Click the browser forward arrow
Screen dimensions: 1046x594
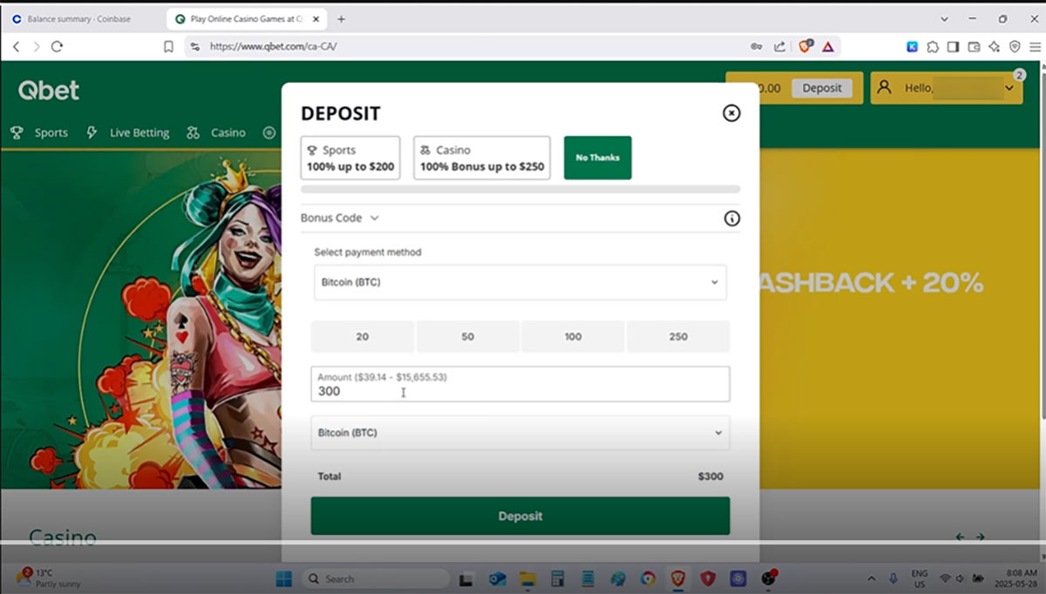click(36, 46)
